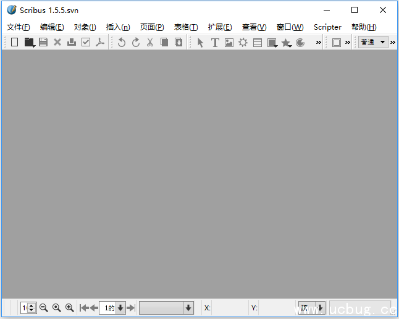399x319 pixels.
Task: Click the page number input field
Action: pos(107,308)
